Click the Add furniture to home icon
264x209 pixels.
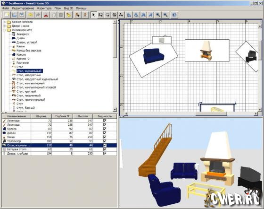click(x=77, y=15)
